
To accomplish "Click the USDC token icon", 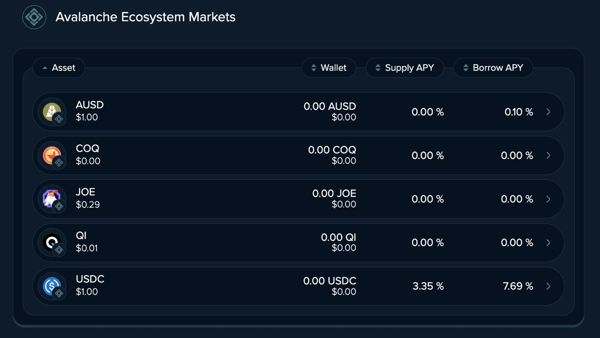I will pos(52,286).
